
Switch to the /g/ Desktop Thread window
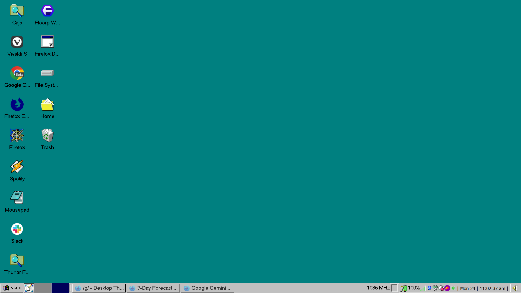point(99,288)
